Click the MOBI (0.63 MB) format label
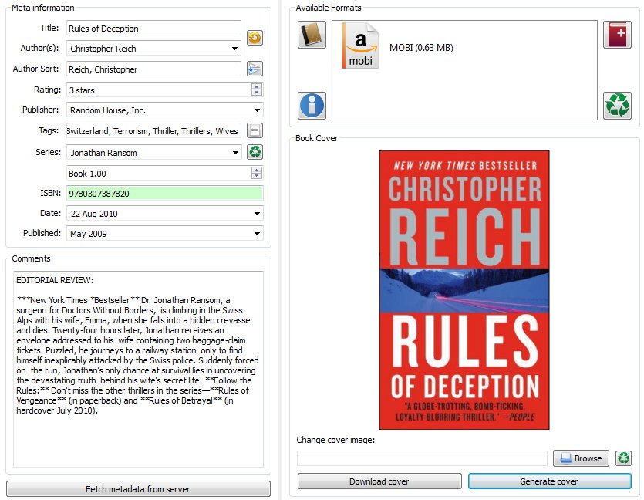The height and width of the screenshot is (500, 644). [421, 48]
